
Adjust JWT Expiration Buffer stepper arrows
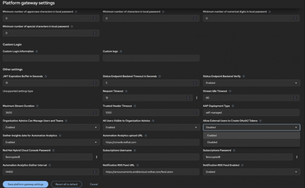point(95,83)
